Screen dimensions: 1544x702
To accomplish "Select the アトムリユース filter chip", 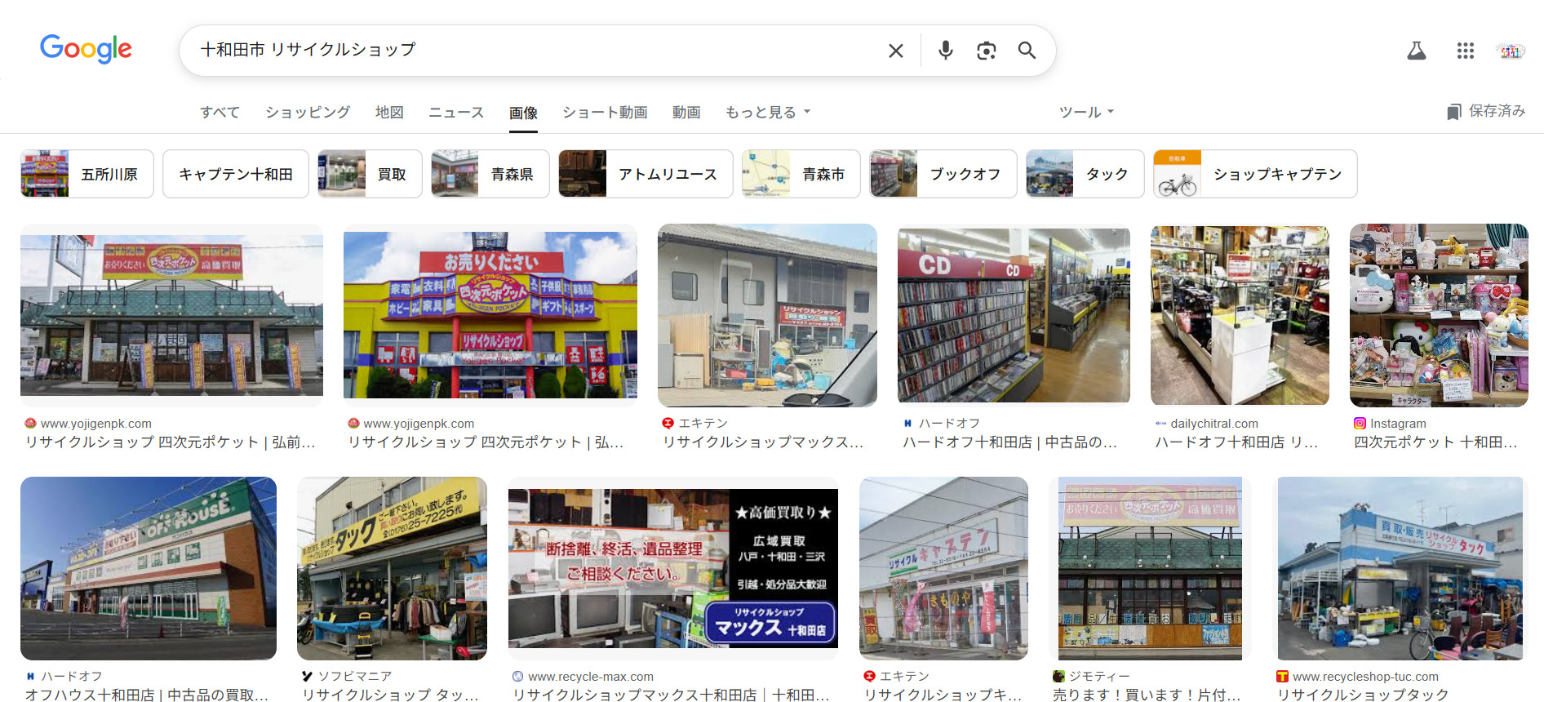I will [x=646, y=174].
